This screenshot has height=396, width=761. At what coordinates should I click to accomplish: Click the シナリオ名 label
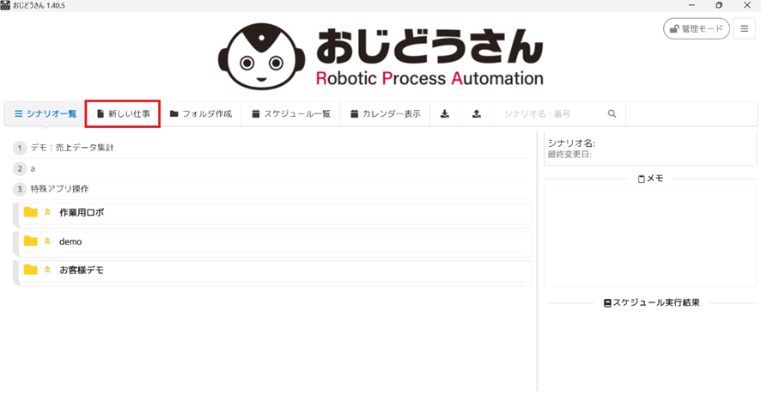571,143
